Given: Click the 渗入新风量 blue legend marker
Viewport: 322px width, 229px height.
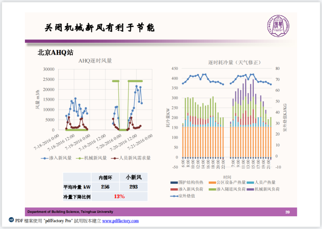Looking at the screenshot, I should point(45,158).
